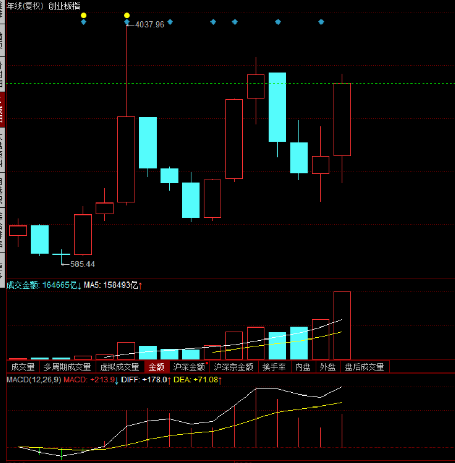This screenshot has height=463, width=455.
Task: Open the 盘后成交量 tab
Action: (x=364, y=367)
